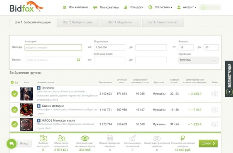Click the Суточный охват от field
This screenshot has height=153, width=233.
click(x=110, y=60)
